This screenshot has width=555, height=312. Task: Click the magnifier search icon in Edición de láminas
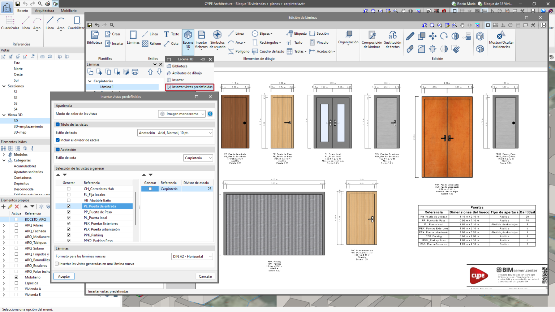pyautogui.click(x=112, y=25)
